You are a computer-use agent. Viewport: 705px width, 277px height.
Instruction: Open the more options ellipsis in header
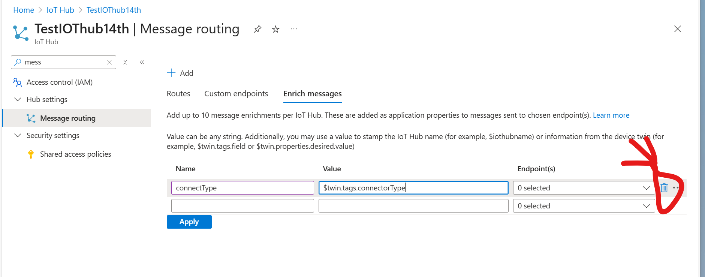[294, 29]
